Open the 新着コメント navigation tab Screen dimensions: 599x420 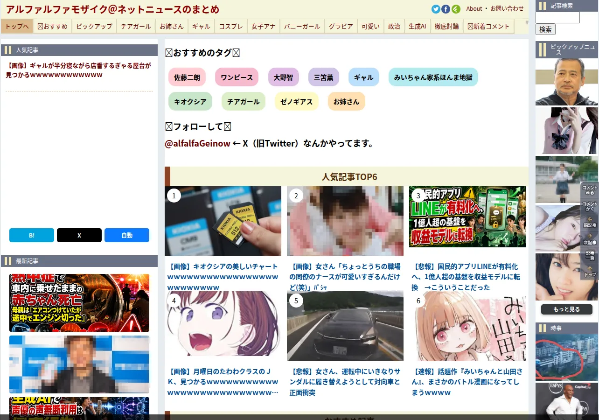click(489, 27)
